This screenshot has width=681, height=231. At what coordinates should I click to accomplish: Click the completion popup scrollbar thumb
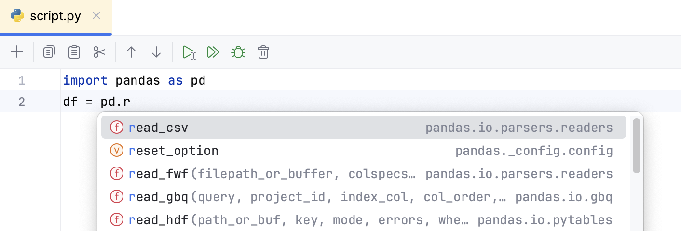point(636,146)
